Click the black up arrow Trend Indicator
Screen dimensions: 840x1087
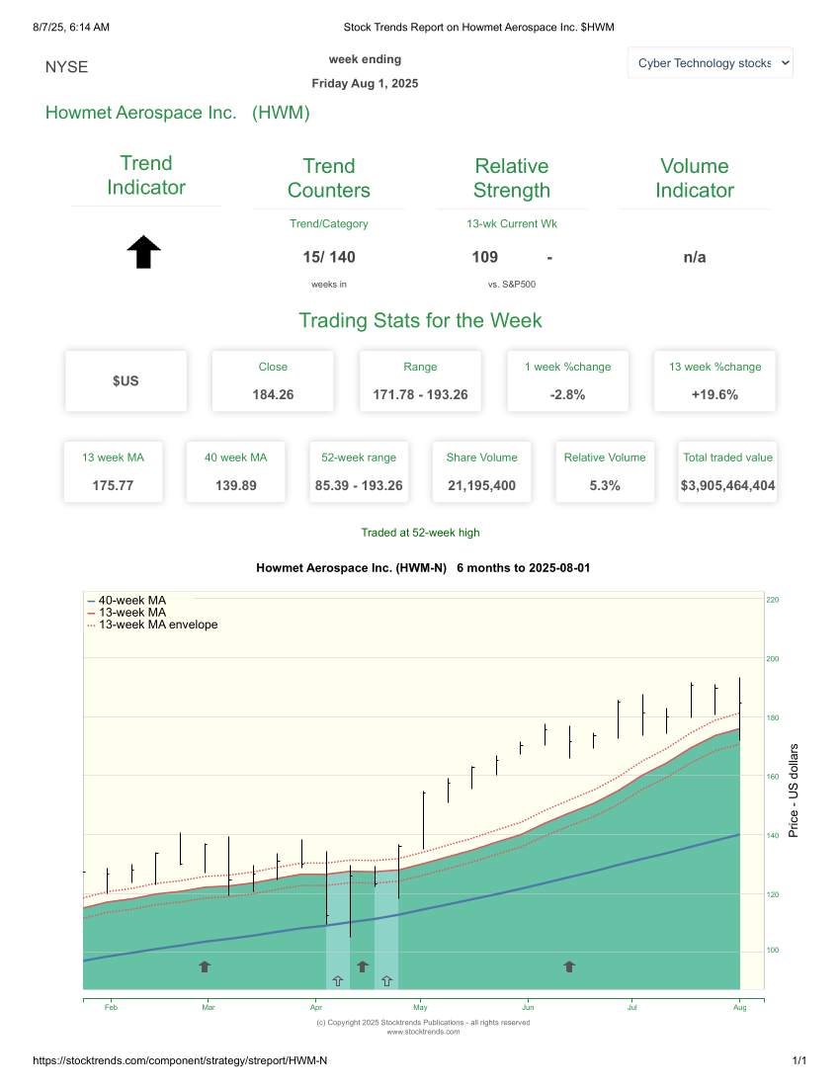click(143, 252)
